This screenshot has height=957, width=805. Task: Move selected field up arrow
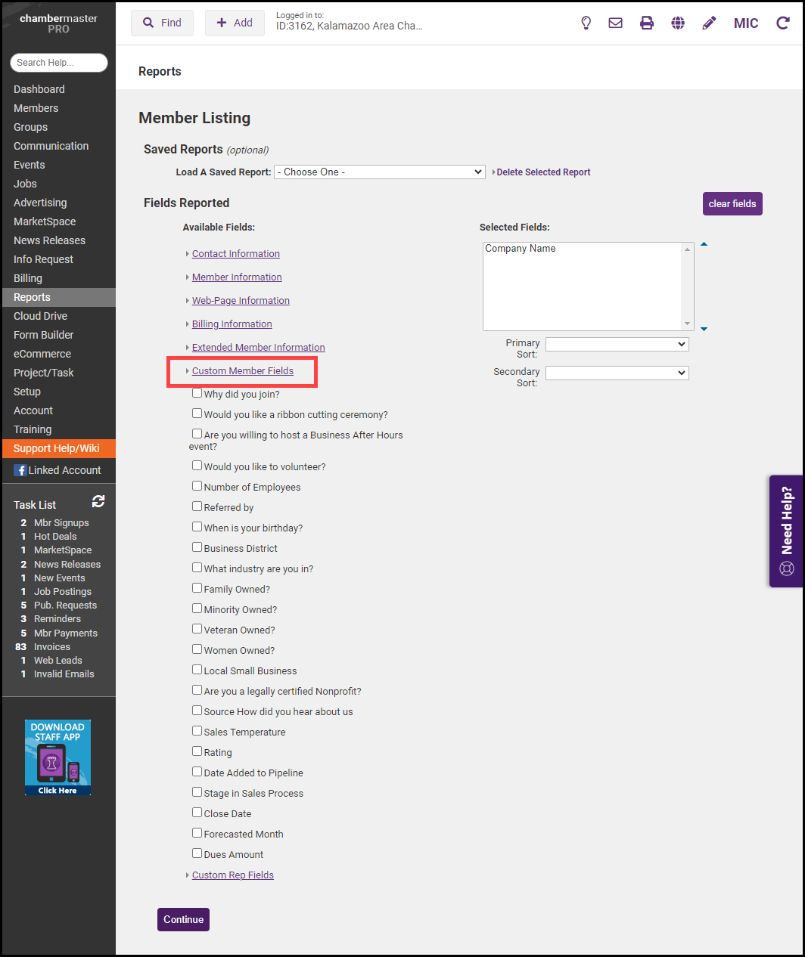[704, 244]
